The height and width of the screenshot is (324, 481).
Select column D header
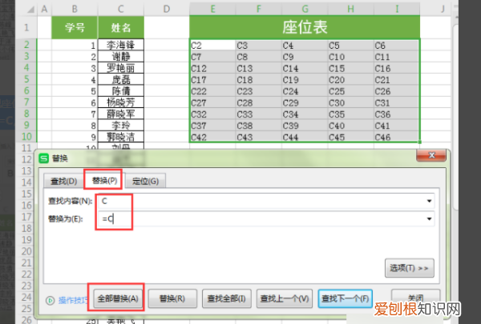167,9
